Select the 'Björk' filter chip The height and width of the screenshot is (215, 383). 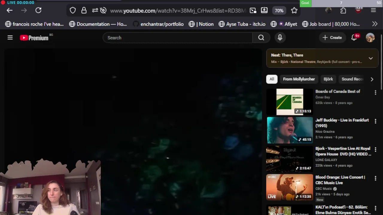pyautogui.click(x=328, y=79)
